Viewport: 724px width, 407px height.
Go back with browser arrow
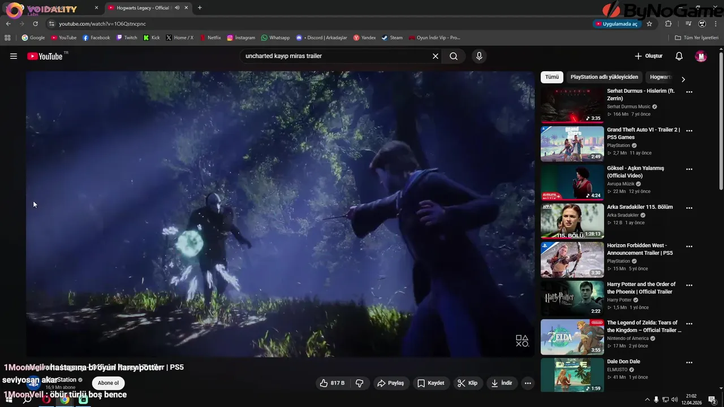click(8, 24)
